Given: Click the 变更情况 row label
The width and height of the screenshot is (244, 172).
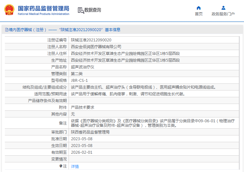Looking at the screenshot, I should [x=59, y=159].
